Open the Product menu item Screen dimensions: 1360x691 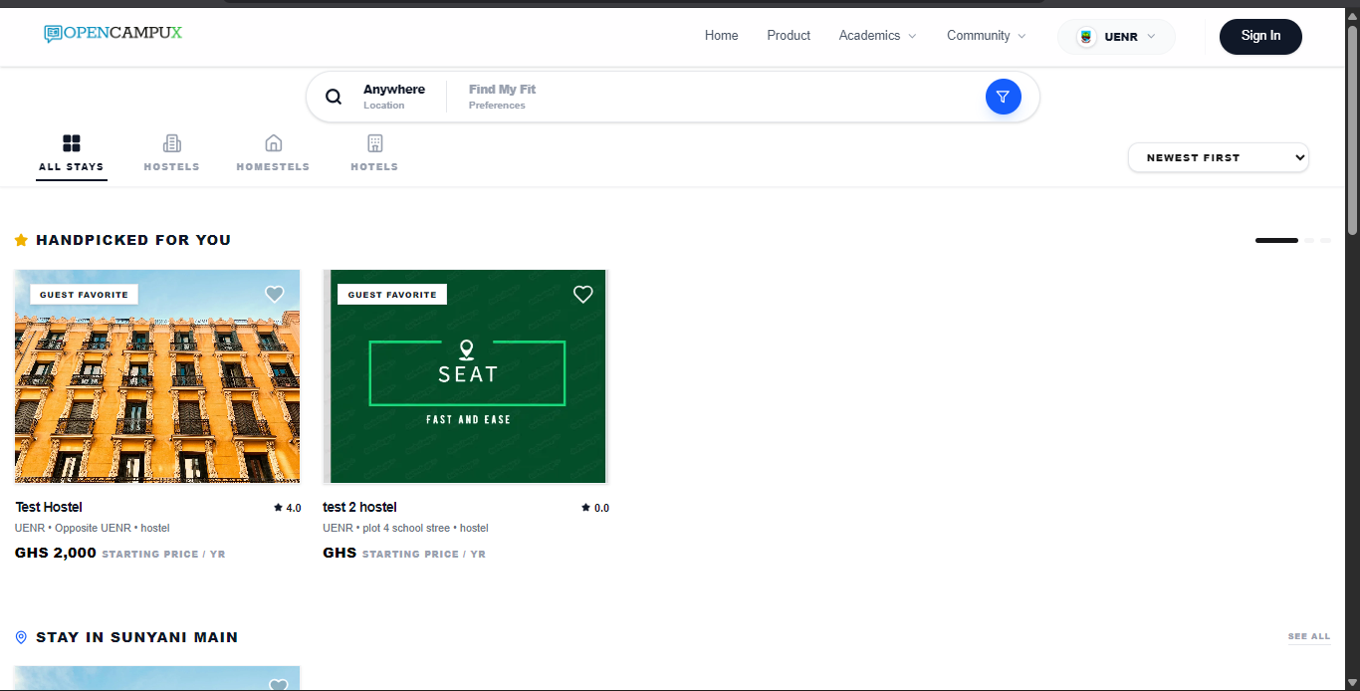pyautogui.click(x=789, y=36)
